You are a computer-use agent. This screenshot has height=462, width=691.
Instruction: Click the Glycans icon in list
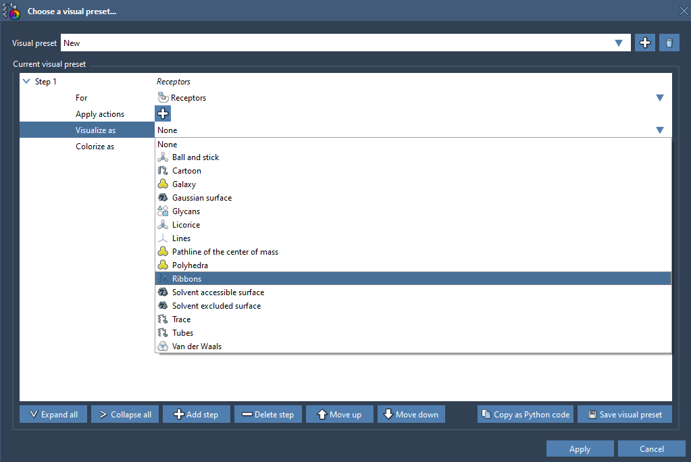[163, 211]
